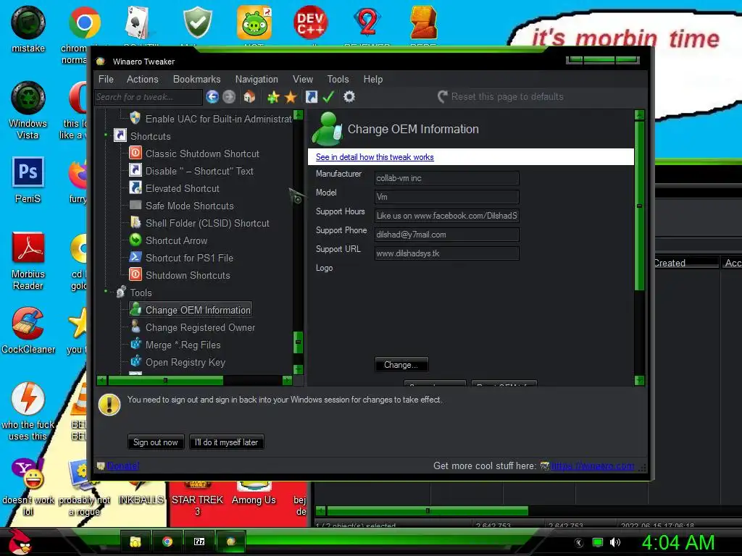Click the Back navigation arrow in toolbar
Screen dimensions: 742x556
[x=212, y=97]
